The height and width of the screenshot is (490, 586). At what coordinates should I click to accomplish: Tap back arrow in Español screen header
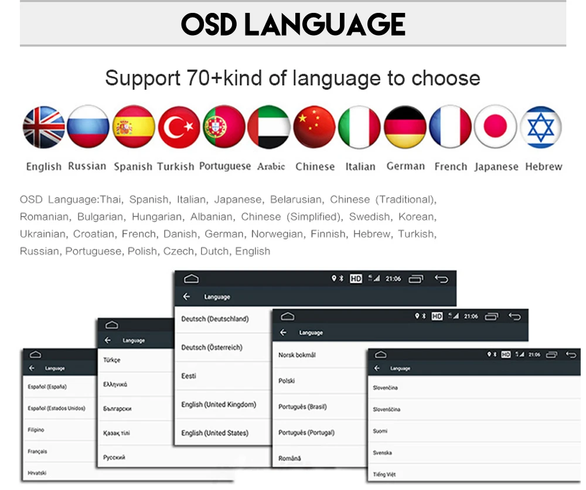pyautogui.click(x=32, y=368)
